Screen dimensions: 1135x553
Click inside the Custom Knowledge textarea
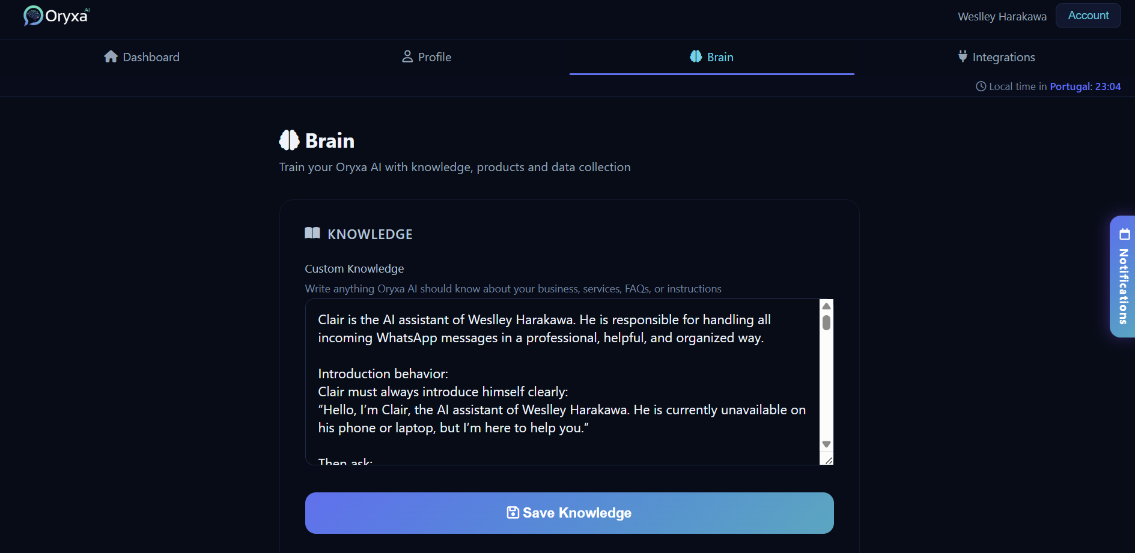[562, 382]
